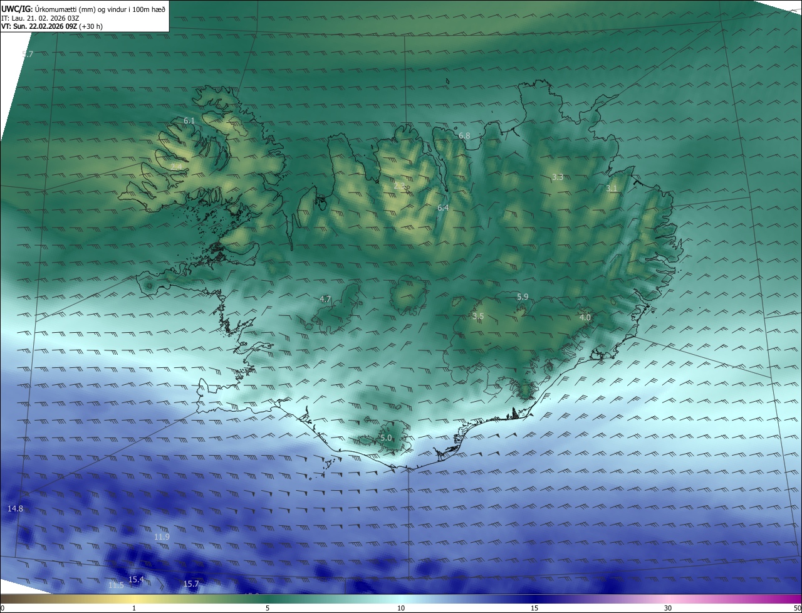Click the 11.9 value label

(162, 537)
